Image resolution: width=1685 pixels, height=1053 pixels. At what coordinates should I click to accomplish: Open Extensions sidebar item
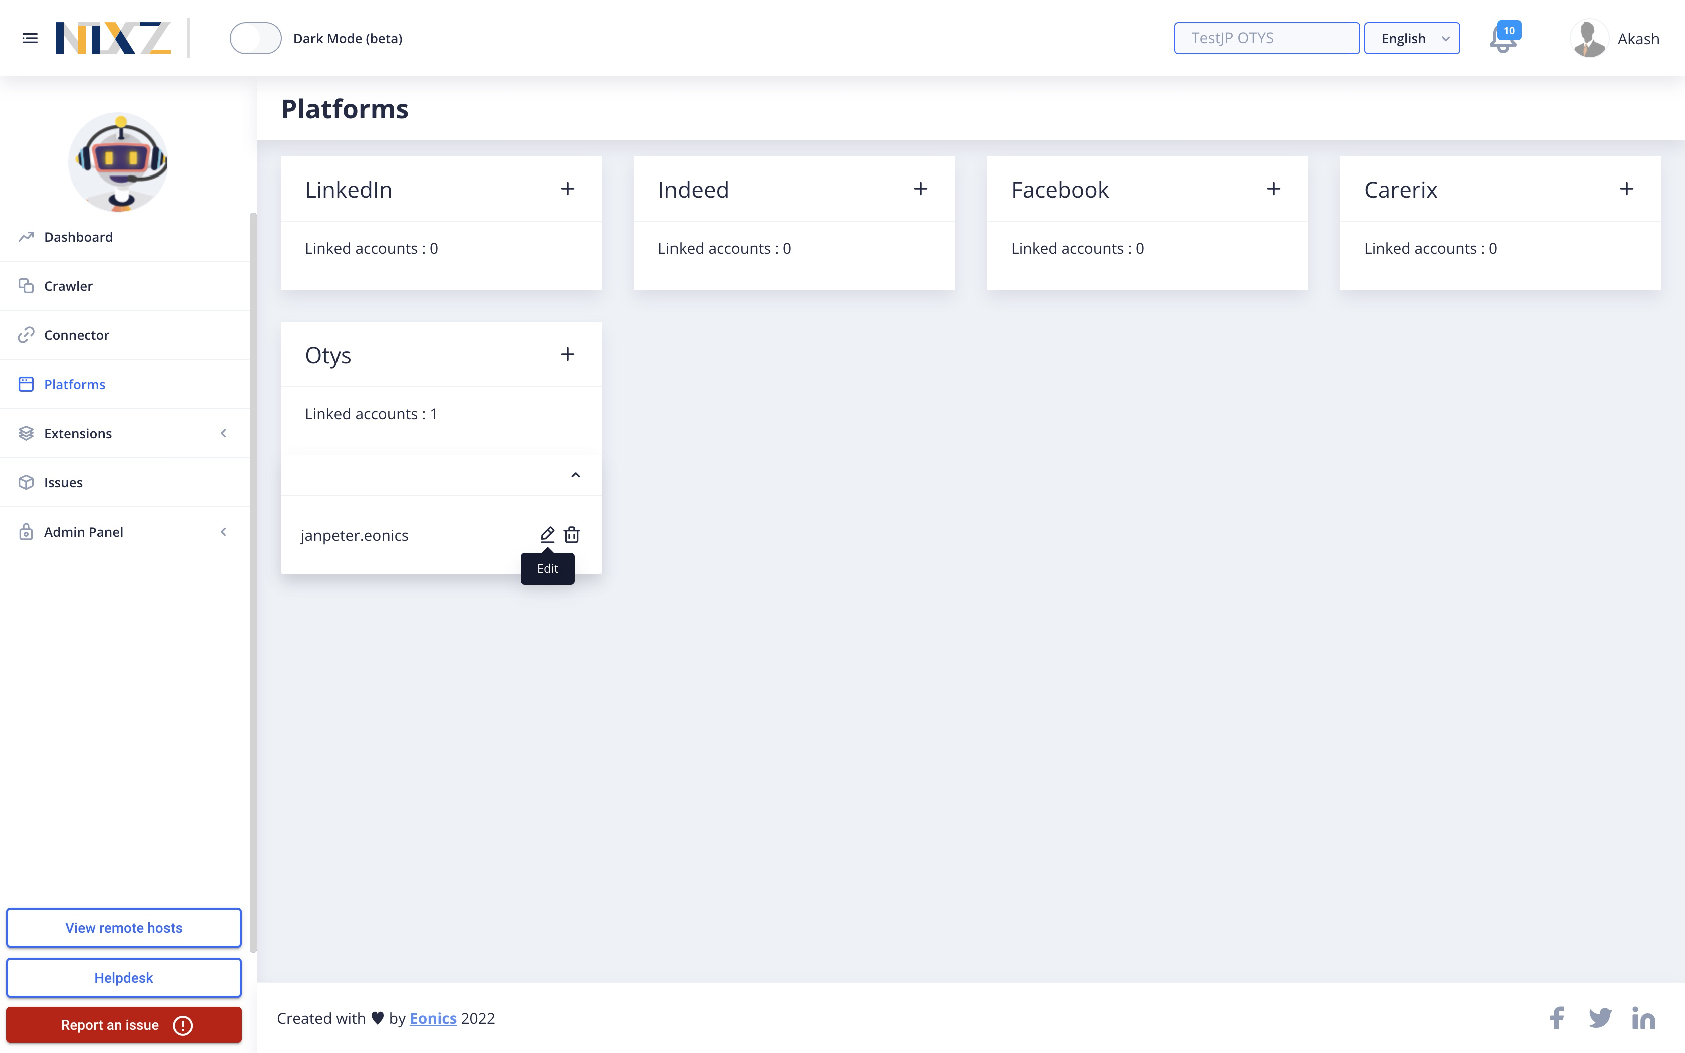tap(125, 433)
